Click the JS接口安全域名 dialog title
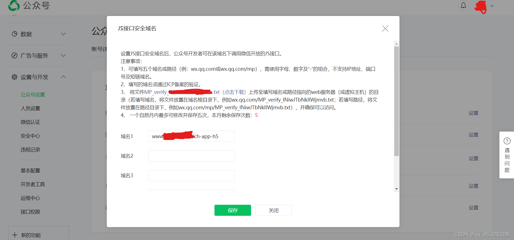 click(137, 28)
